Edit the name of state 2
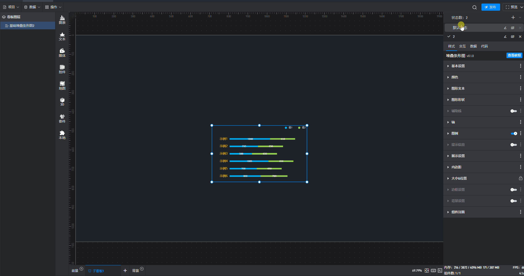This screenshot has width=524, height=276. [x=505, y=37]
